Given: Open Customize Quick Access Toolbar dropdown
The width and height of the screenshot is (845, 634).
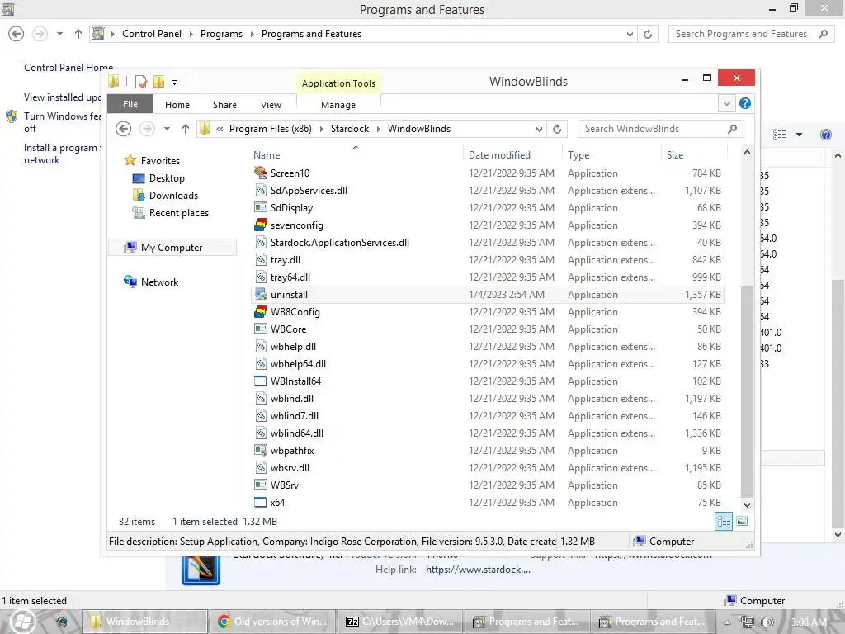Looking at the screenshot, I should pos(175,83).
